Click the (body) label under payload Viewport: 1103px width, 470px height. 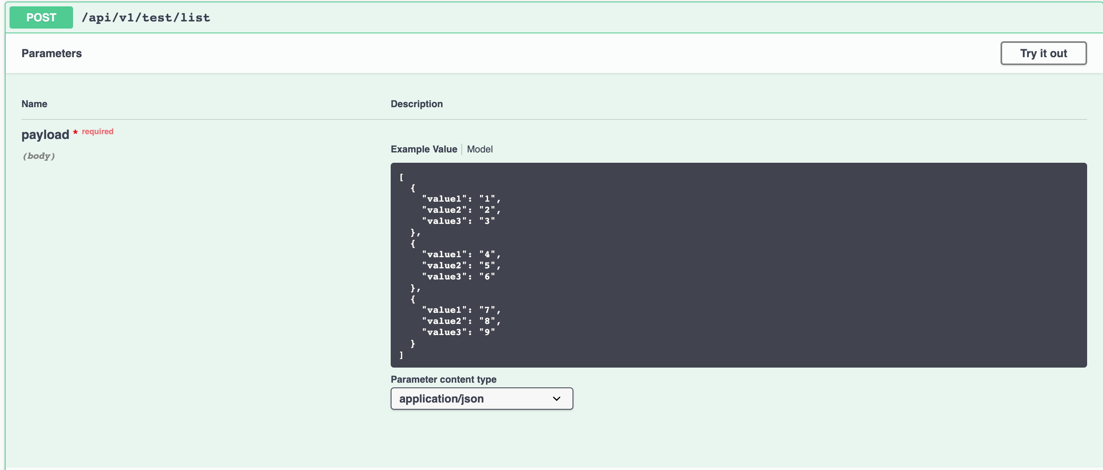point(39,156)
